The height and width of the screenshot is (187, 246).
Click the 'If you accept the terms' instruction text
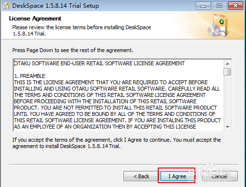117,143
